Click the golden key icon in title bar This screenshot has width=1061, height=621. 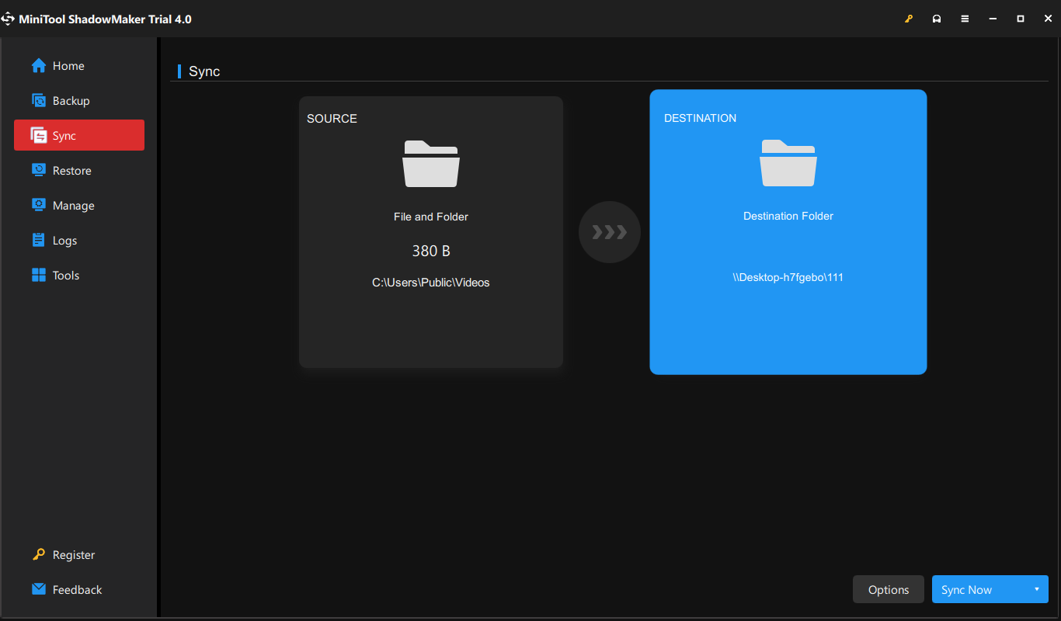[x=909, y=18]
